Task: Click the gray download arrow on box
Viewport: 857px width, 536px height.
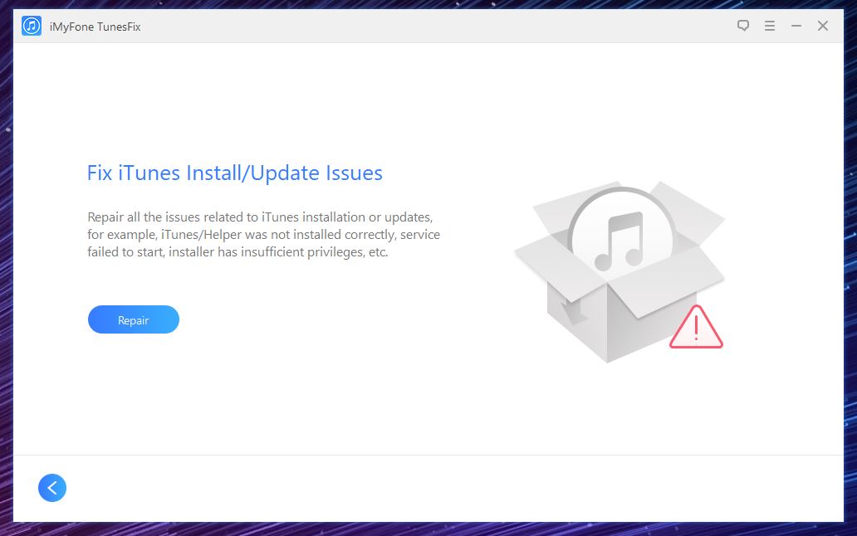Action: pos(571,309)
